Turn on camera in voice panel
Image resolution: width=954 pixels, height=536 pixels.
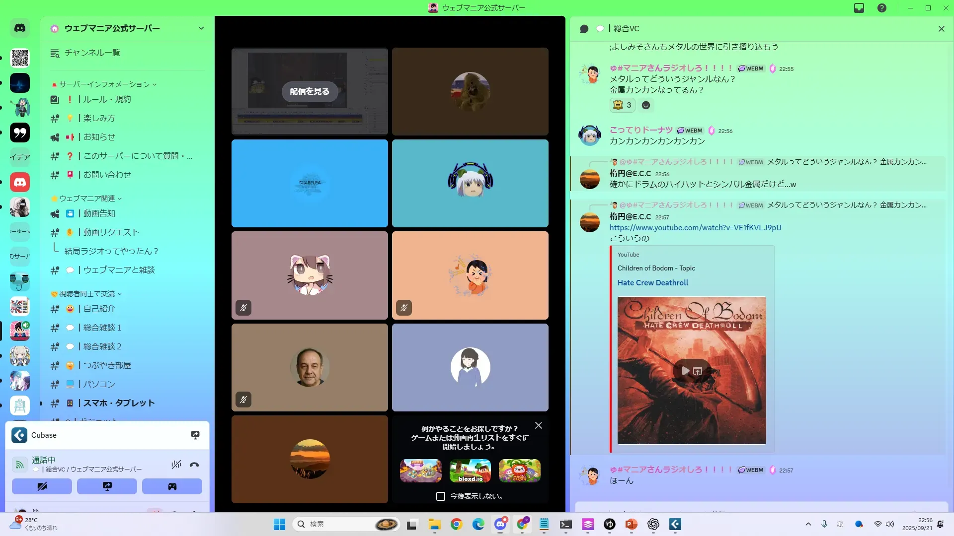click(x=42, y=486)
